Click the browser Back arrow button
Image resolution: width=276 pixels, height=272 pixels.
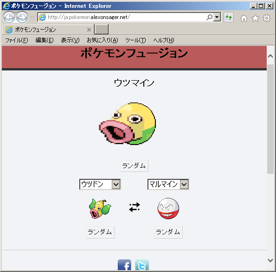tap(9, 17)
